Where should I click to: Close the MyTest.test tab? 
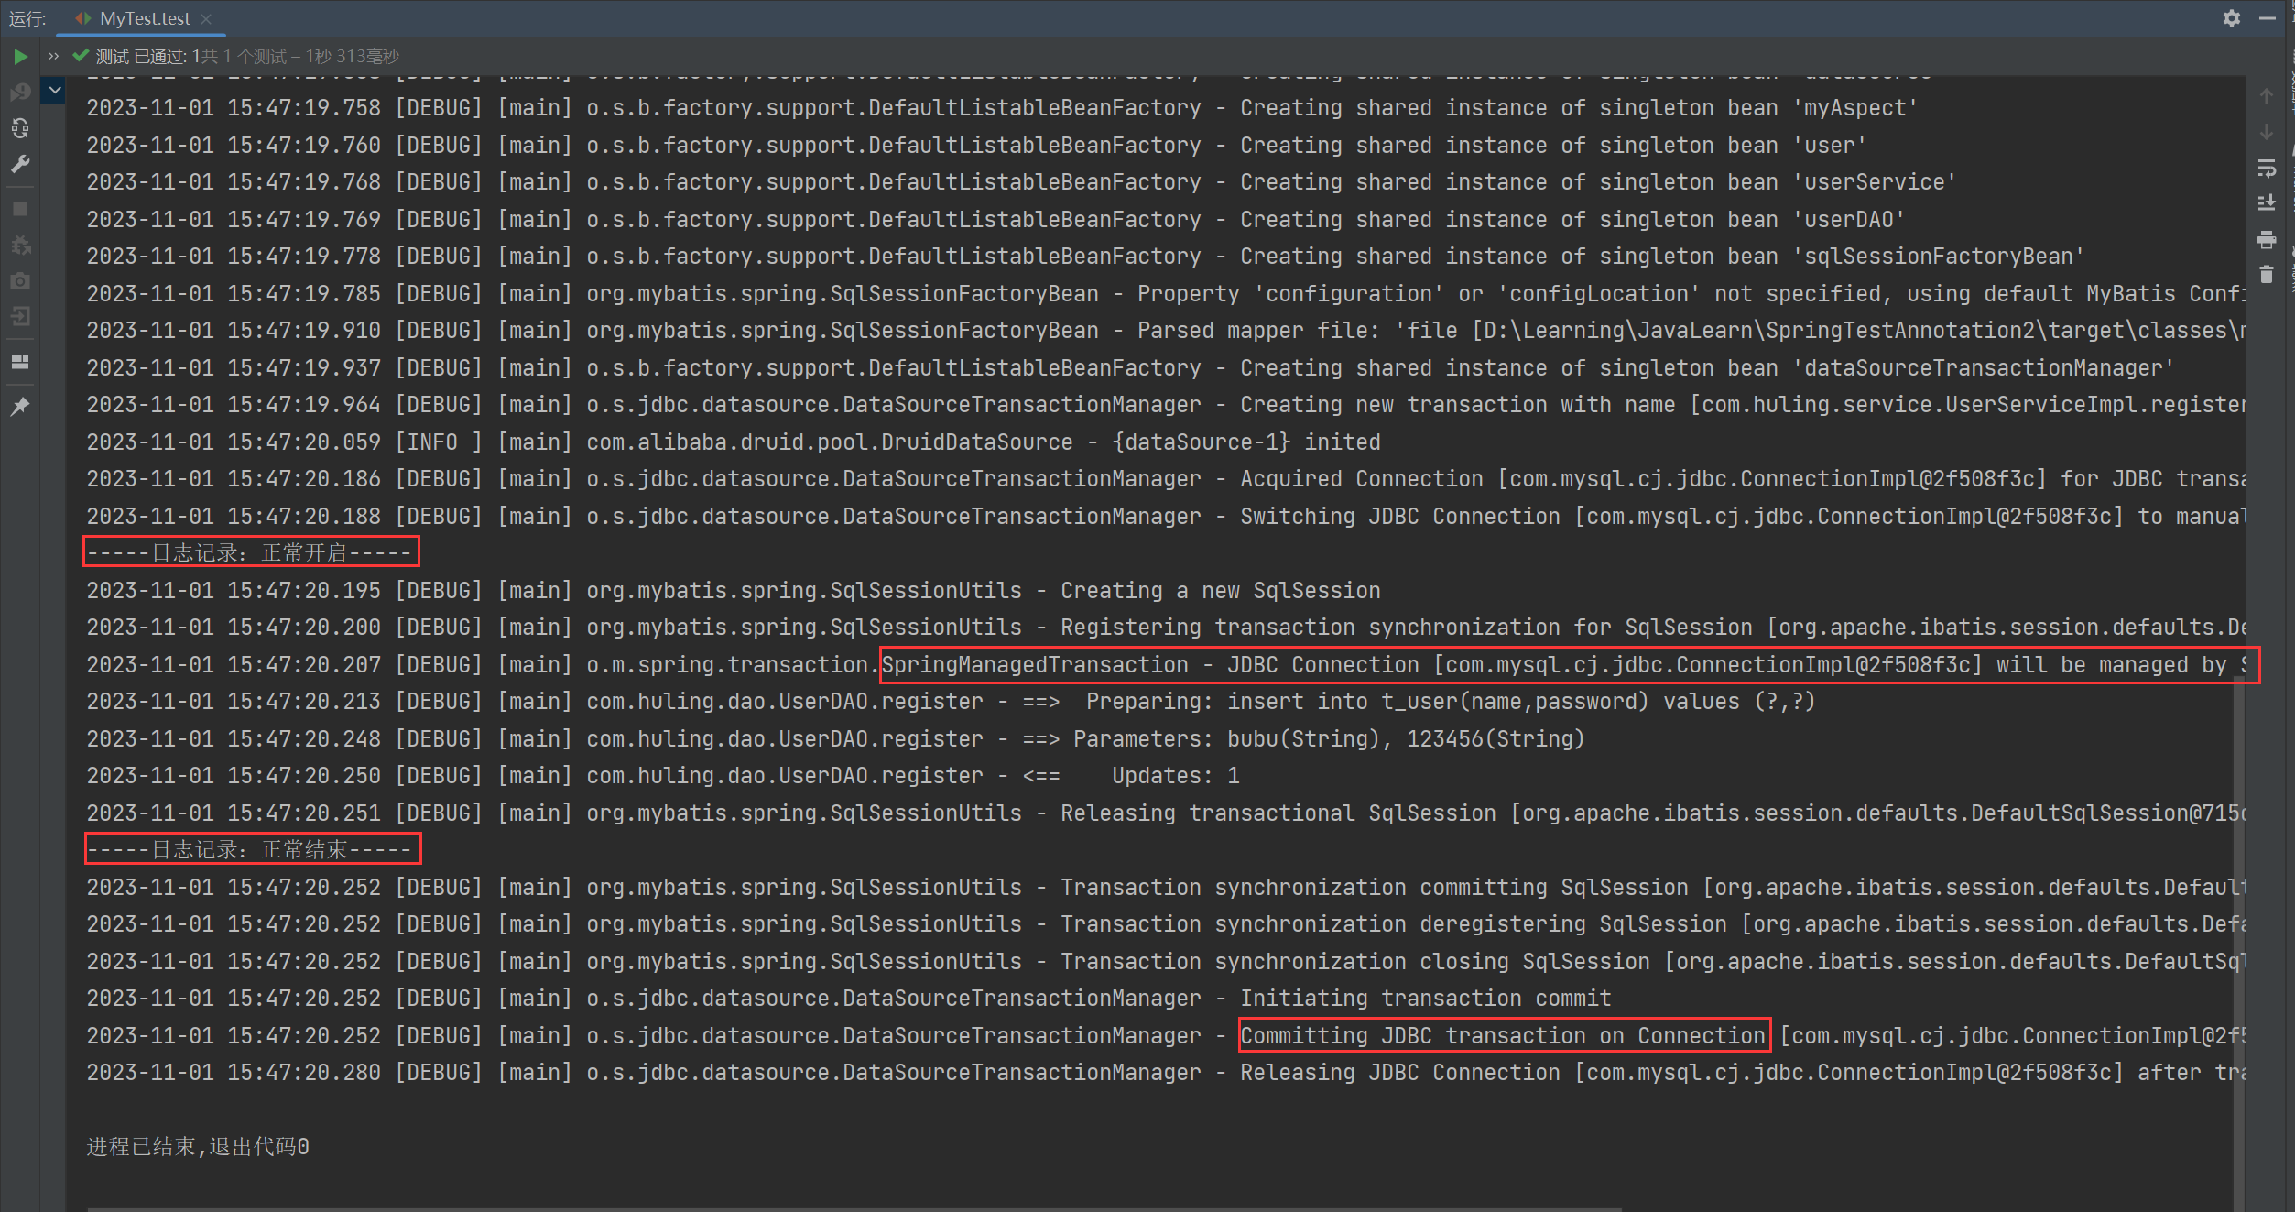click(x=206, y=19)
